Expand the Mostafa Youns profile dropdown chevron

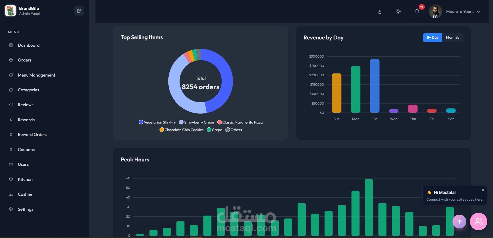478,12
